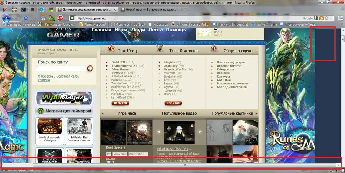Open the Twitter / Home bookmark

point(264,24)
